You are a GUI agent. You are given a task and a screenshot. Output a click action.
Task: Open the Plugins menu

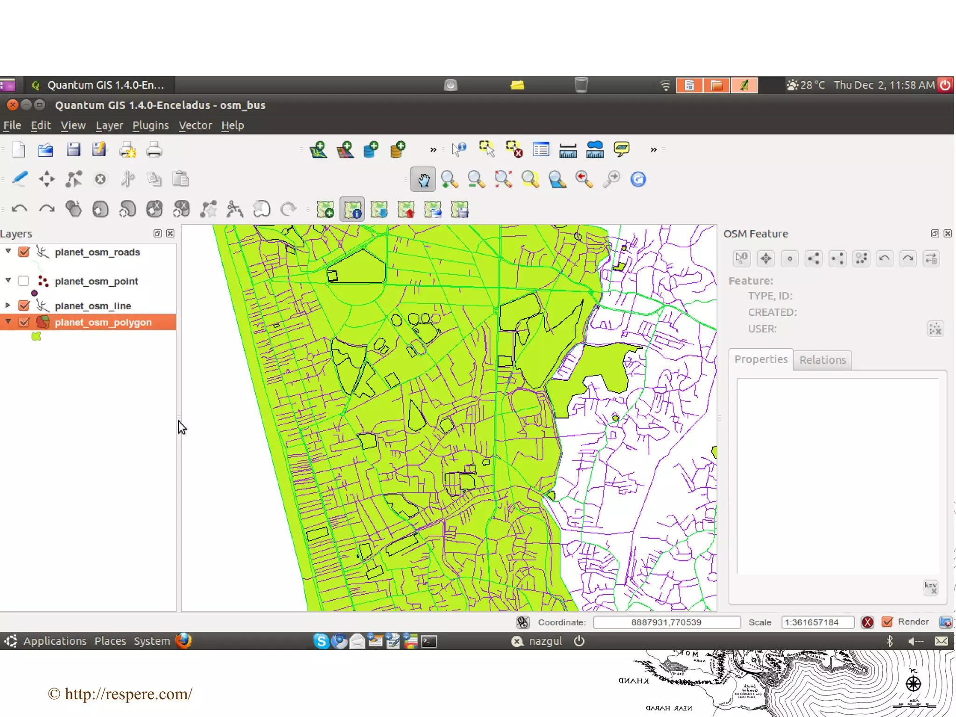click(150, 125)
